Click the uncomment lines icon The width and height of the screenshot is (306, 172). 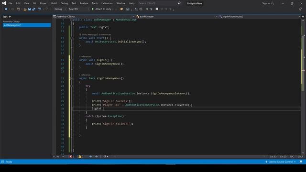[151, 9]
